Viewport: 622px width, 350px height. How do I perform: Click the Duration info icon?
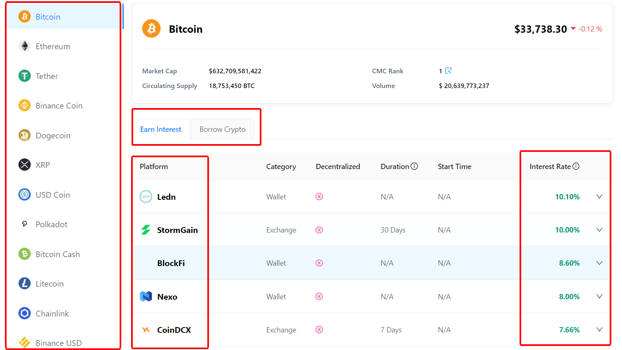pyautogui.click(x=414, y=166)
